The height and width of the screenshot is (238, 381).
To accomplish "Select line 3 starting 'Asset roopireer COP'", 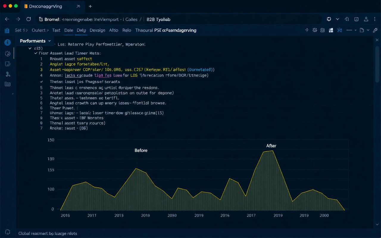I will 132,70.
